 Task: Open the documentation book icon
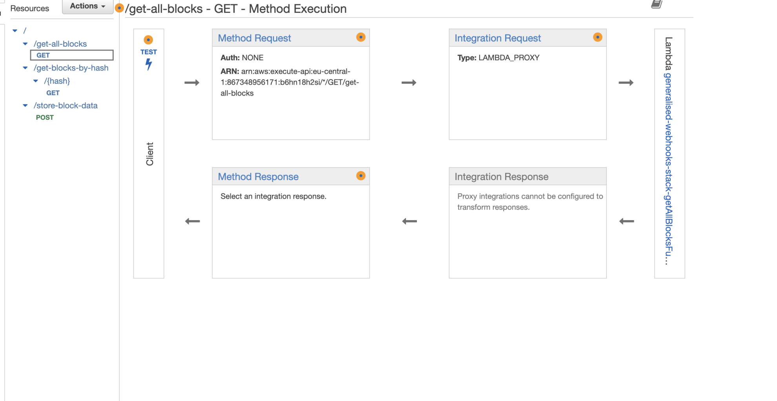657,4
